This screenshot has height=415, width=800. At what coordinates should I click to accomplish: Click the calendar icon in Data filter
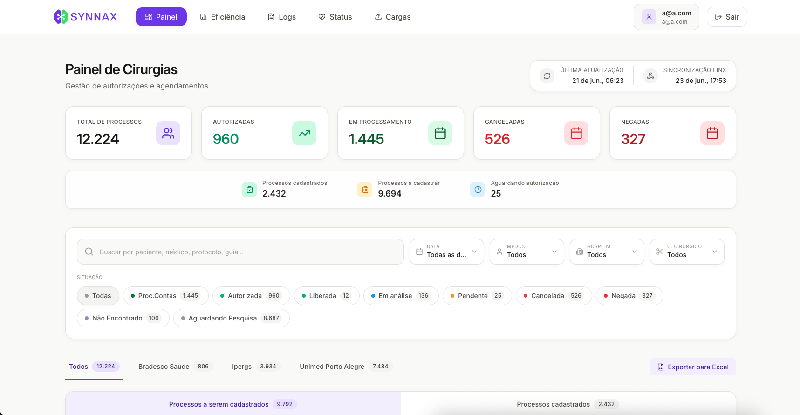(x=419, y=252)
